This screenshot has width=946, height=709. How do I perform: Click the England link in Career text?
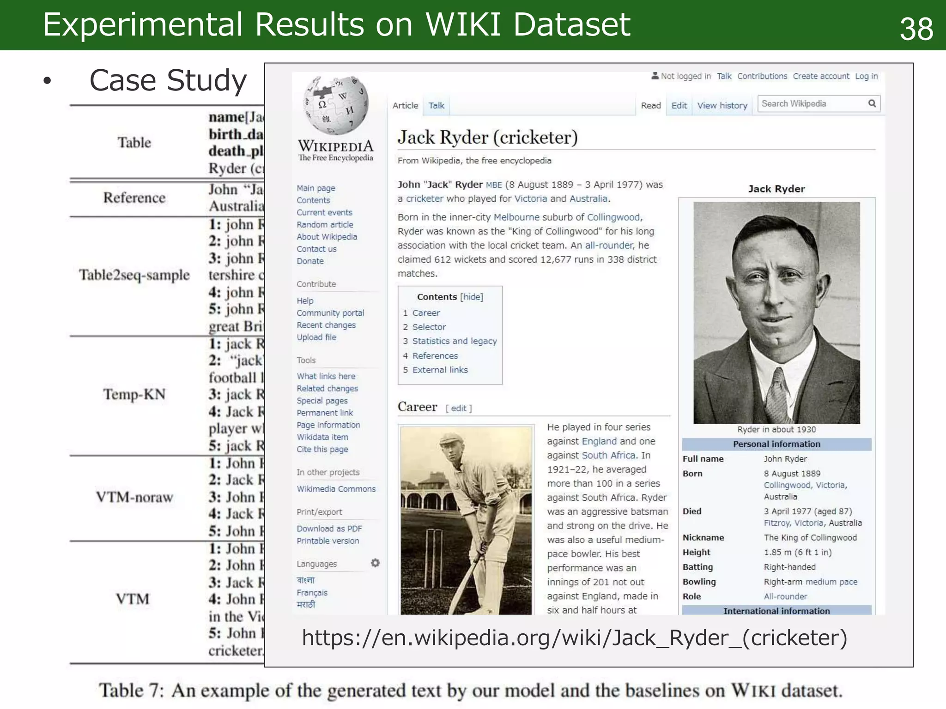[599, 441]
